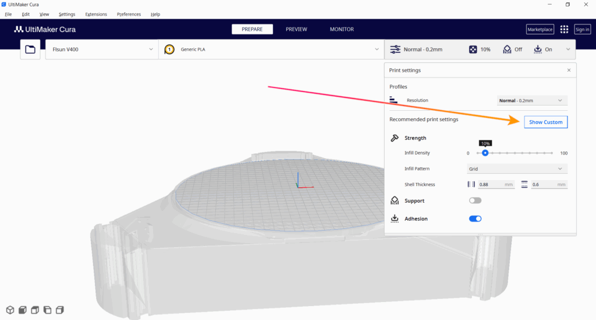Click the Support section icon
596x320 pixels.
click(x=395, y=201)
